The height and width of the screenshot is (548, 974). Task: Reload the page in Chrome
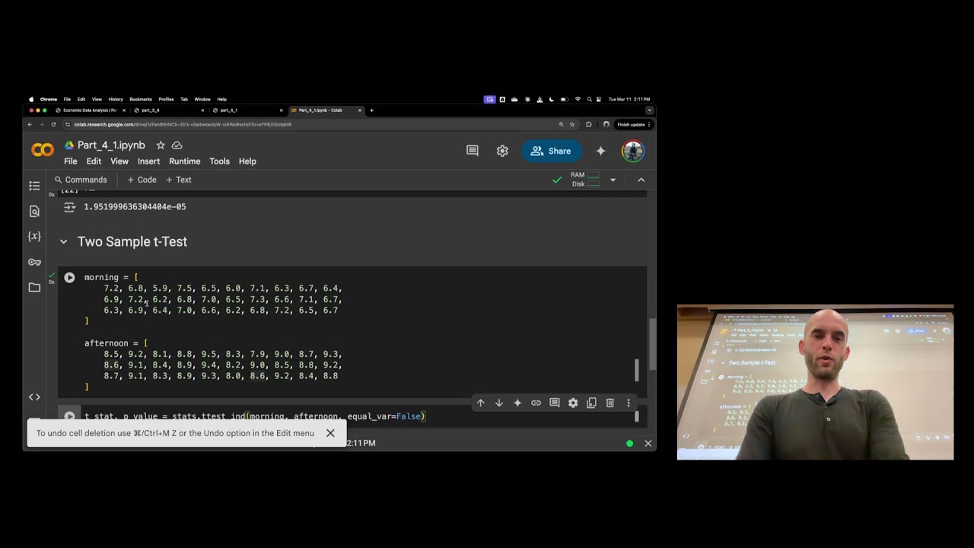[x=53, y=124]
